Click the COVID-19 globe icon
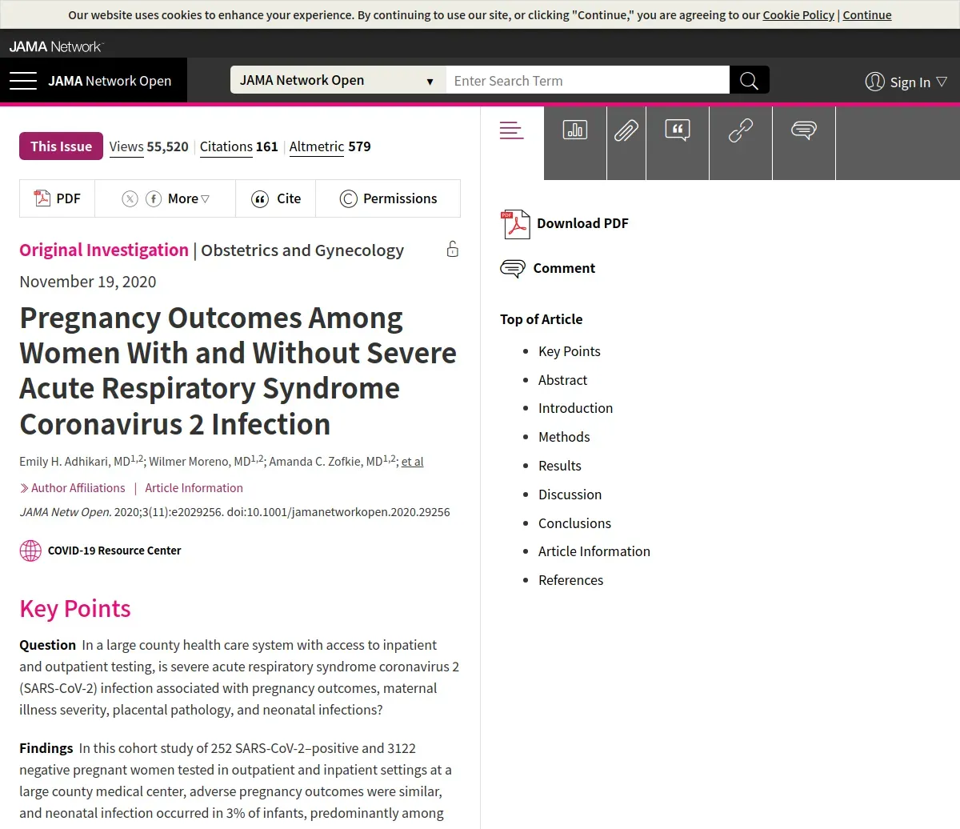 tap(30, 551)
